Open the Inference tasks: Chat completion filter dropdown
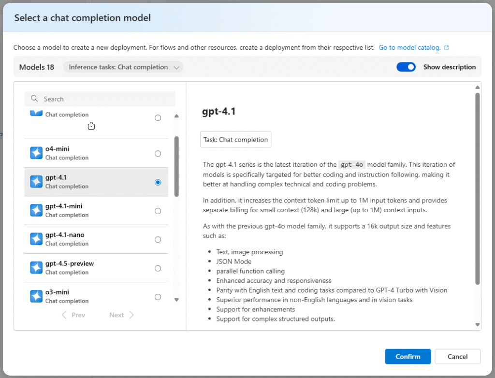Viewport: 495px width, 378px height. 123,67
